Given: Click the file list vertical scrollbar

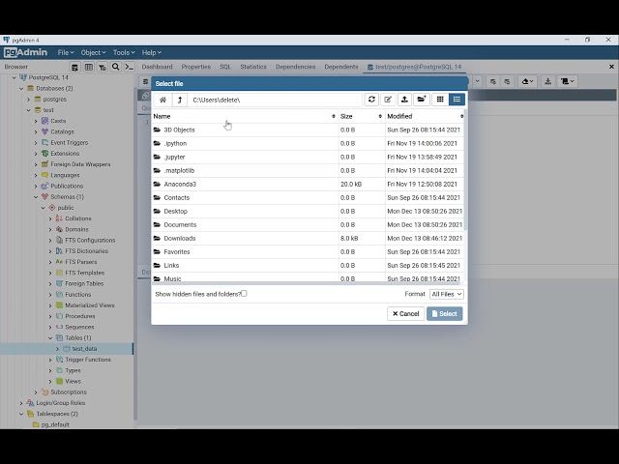Looking at the screenshot, I should (x=466, y=170).
